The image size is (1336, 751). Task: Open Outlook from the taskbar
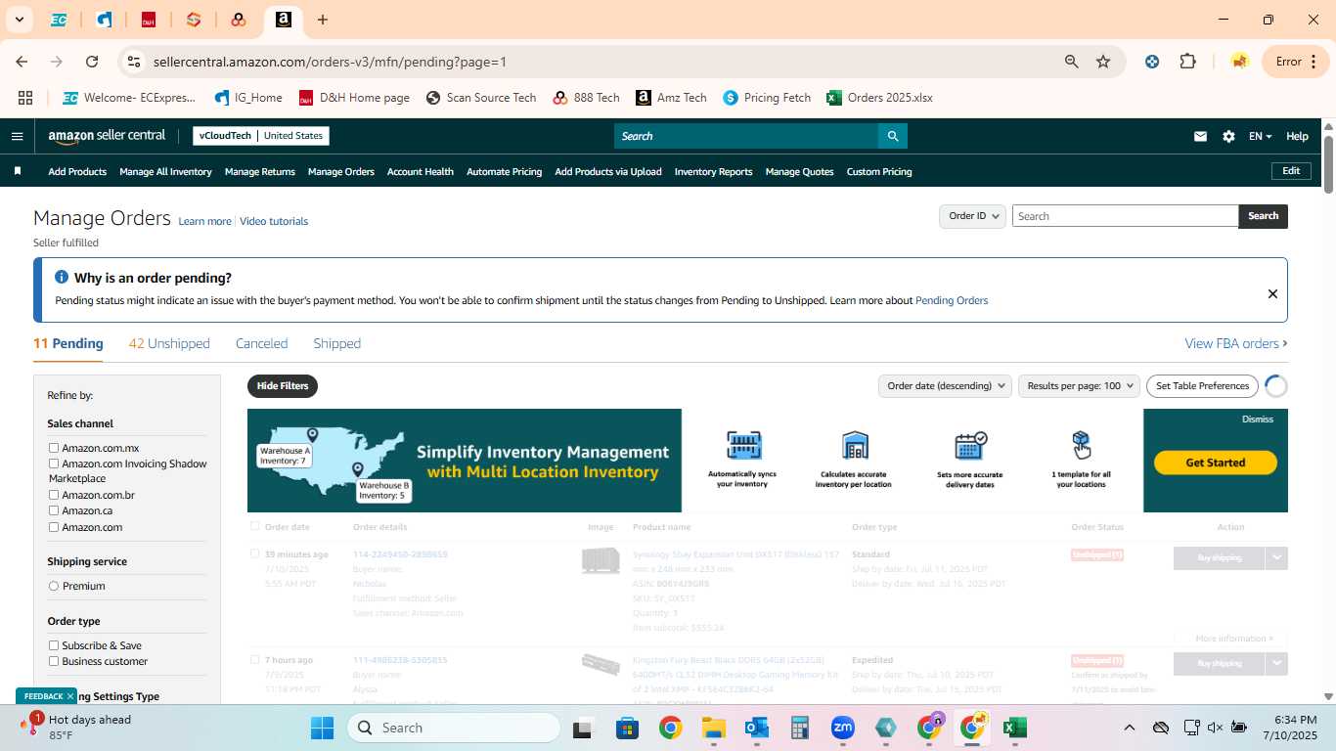point(756,728)
